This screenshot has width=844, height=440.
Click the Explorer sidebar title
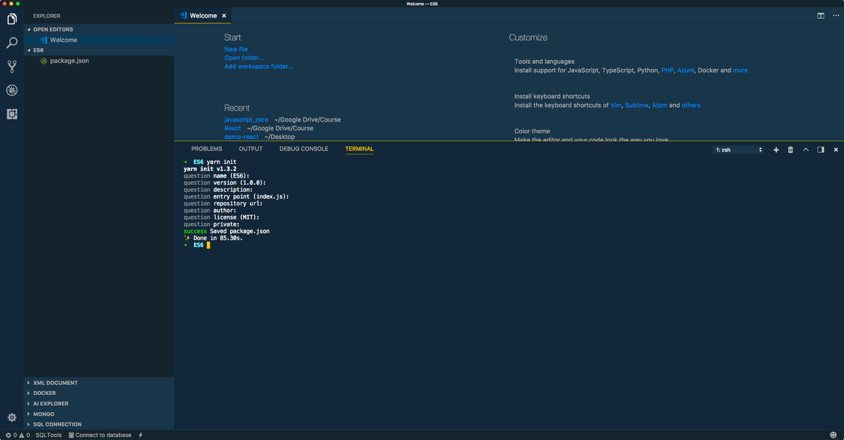coord(47,16)
